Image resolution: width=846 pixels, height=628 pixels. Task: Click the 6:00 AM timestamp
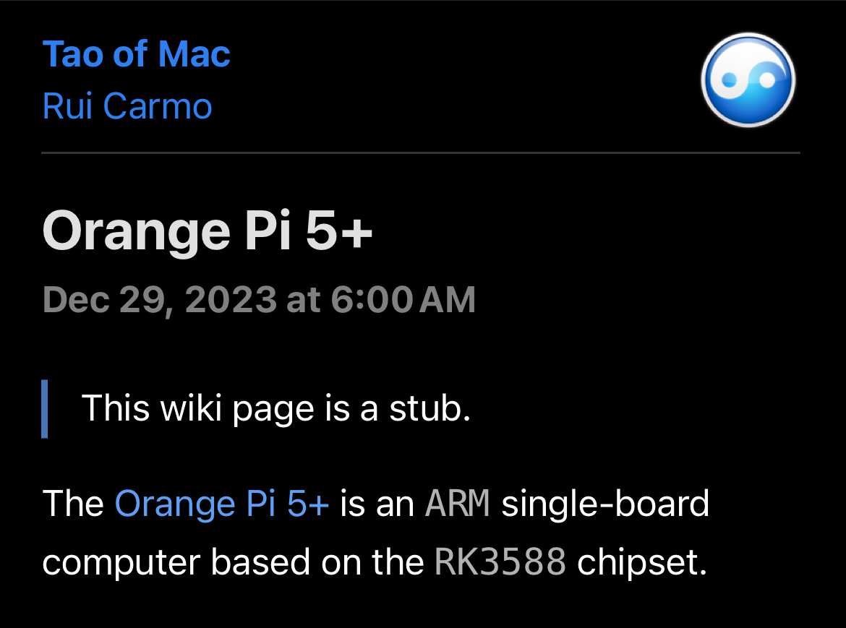coord(403,300)
